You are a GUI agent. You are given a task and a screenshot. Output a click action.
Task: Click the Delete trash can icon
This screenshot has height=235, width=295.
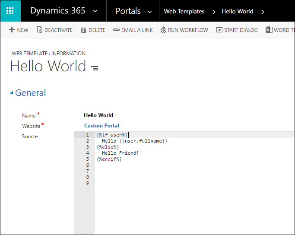click(83, 30)
